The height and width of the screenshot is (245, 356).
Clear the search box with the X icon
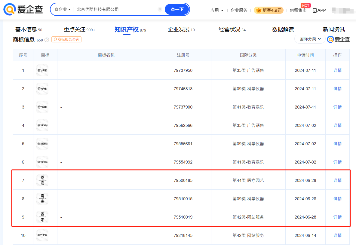coord(160,9)
